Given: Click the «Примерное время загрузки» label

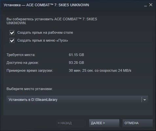Looking at the screenshot, I should click(x=30, y=70).
